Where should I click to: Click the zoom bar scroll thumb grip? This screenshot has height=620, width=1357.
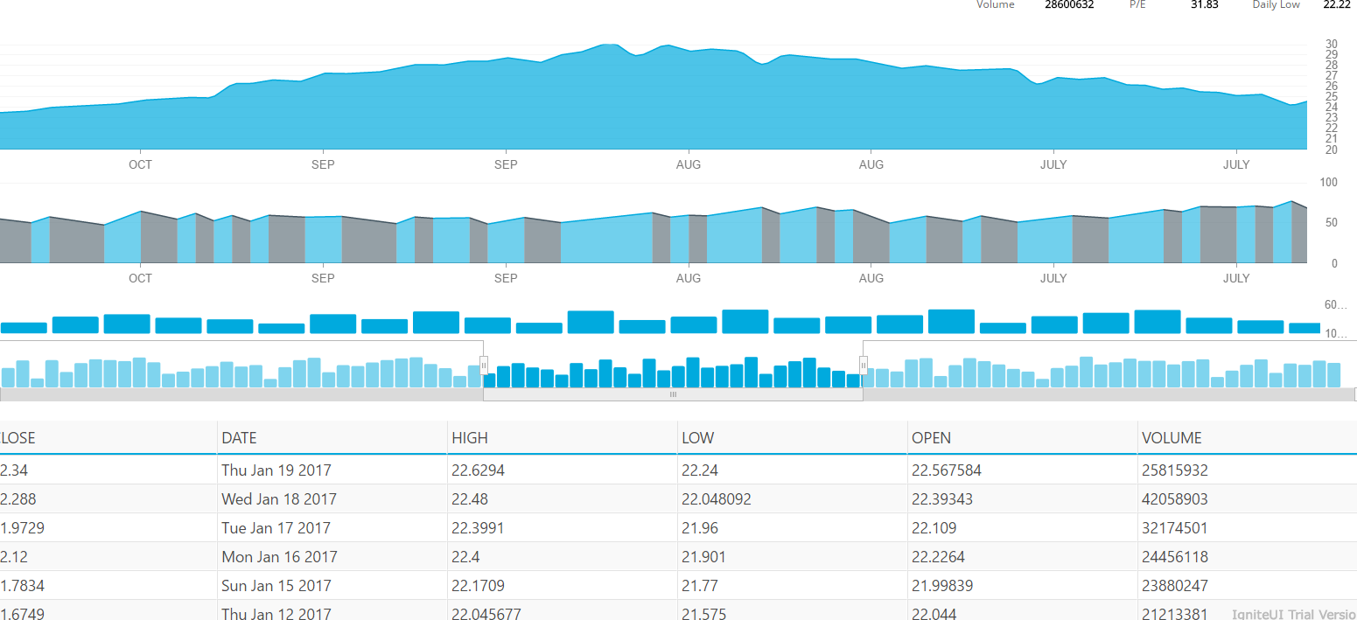(x=673, y=394)
